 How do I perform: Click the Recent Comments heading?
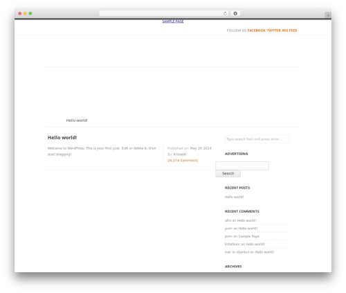(x=242, y=211)
